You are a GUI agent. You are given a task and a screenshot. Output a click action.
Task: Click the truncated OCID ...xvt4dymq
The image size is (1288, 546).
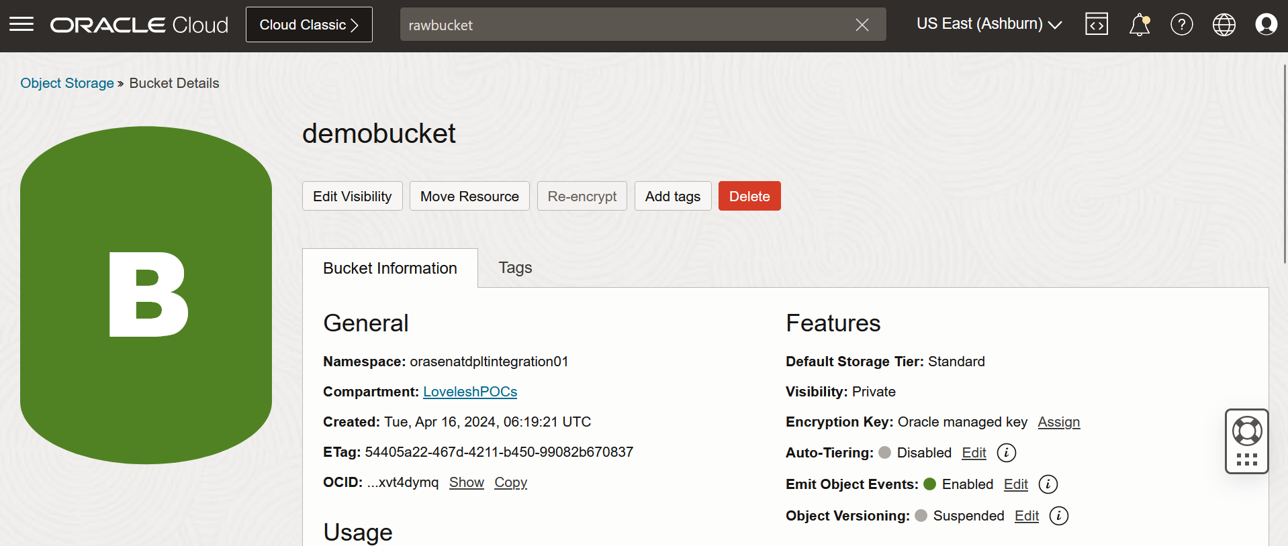coord(403,482)
